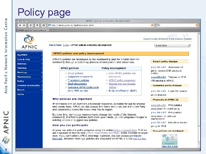Open the View the movie link

170,146
